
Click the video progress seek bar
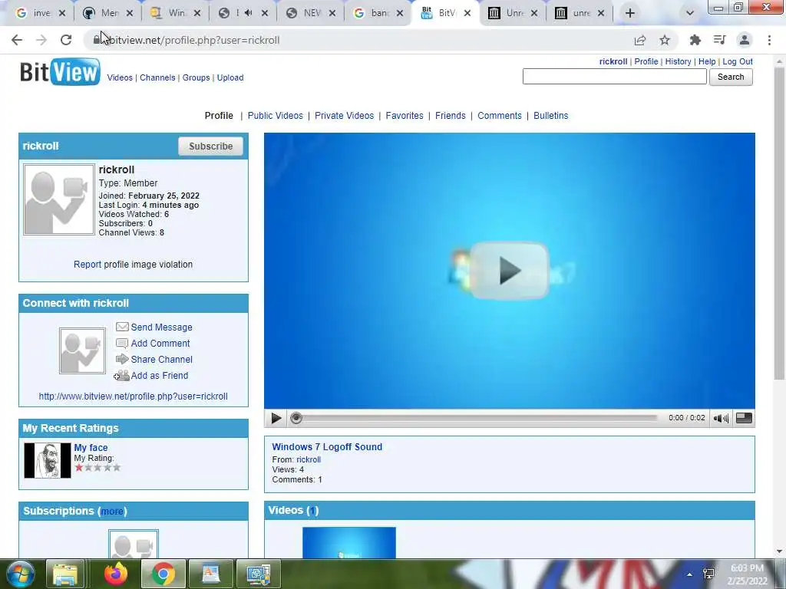(476, 418)
